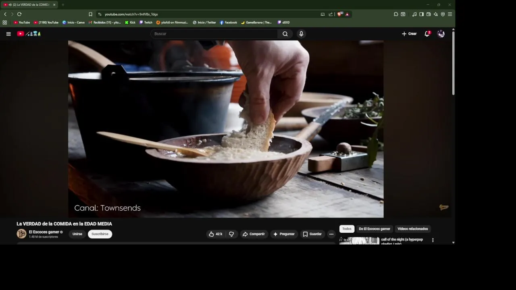Open a new browser tab
Screen dimensions: 516x290
point(62,5)
